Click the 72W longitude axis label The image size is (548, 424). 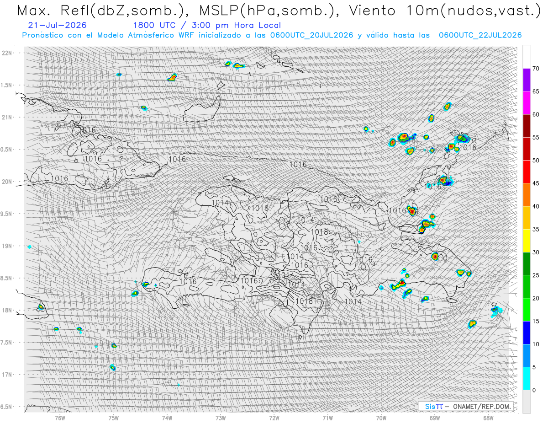click(x=274, y=417)
